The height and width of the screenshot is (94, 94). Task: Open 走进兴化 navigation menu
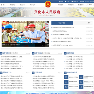(23, 5)
